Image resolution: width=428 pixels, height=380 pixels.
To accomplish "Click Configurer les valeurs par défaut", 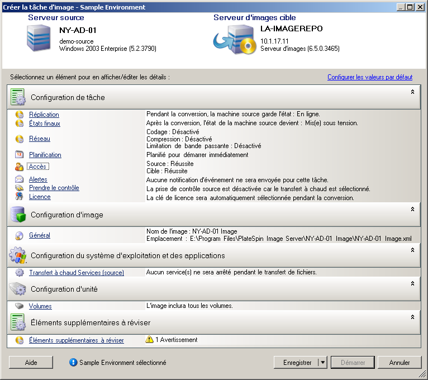I will (370, 77).
